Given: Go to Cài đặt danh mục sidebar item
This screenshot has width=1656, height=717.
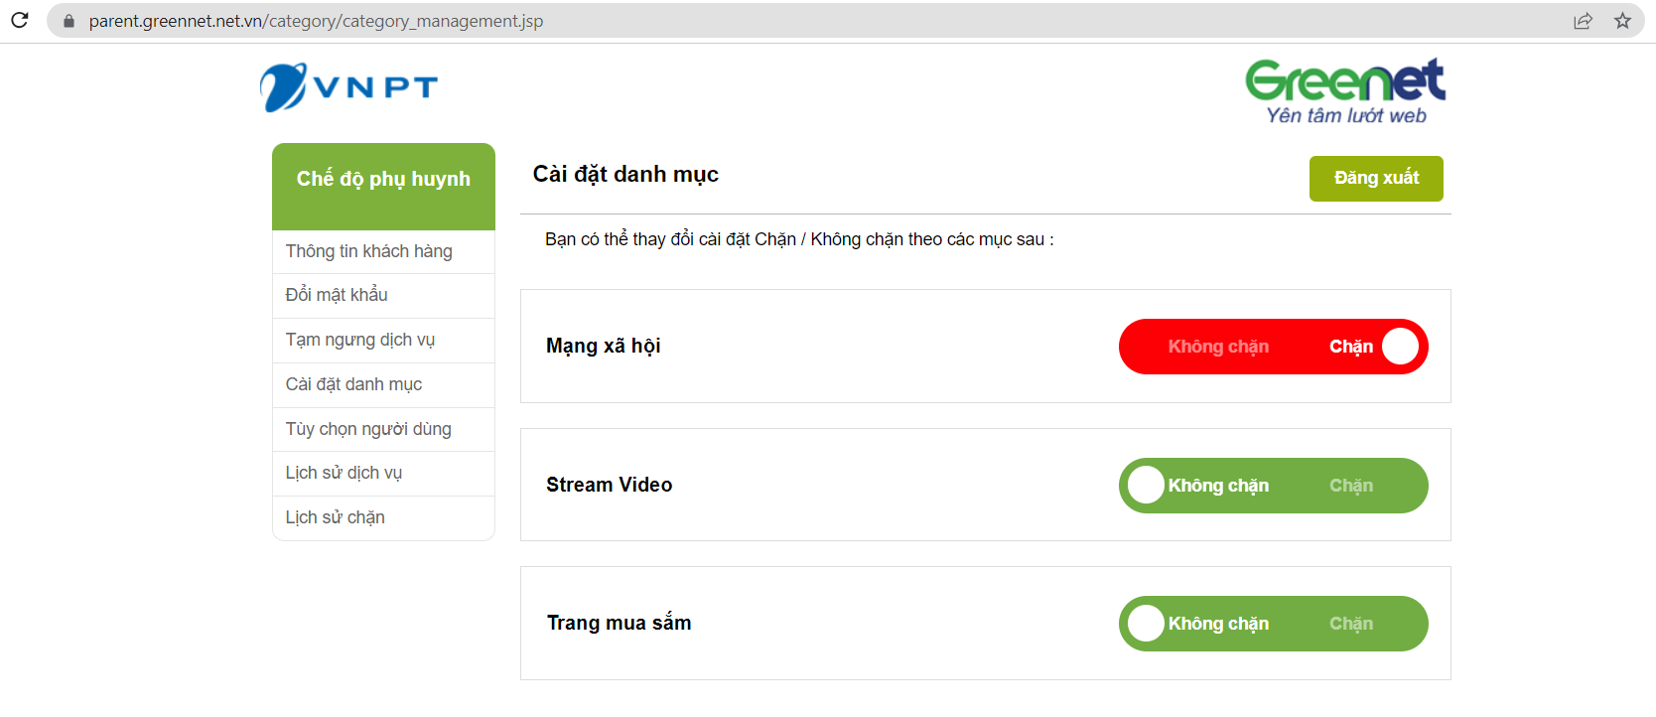Looking at the screenshot, I should [353, 384].
